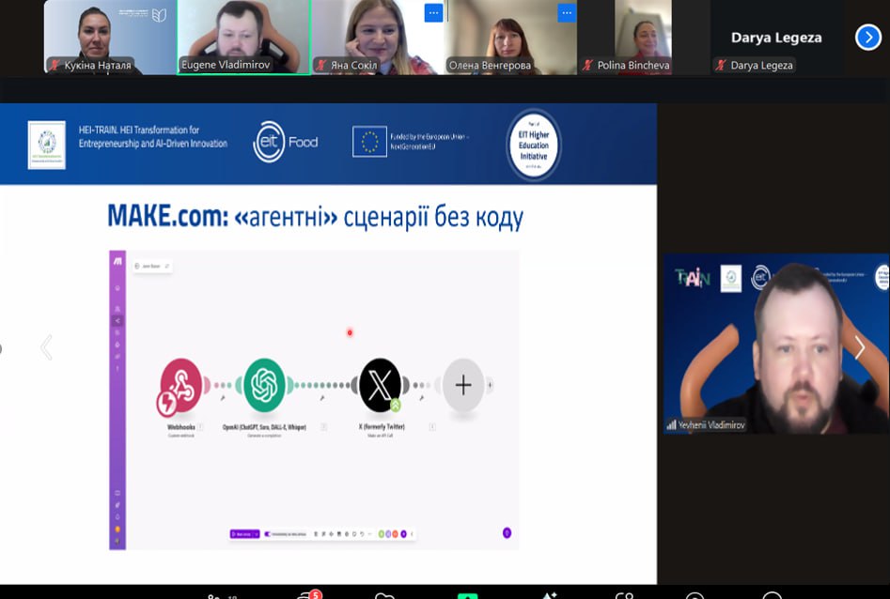Click number badge beside X module label
Image resolution: width=890 pixels, height=599 pixels.
coord(432,426)
